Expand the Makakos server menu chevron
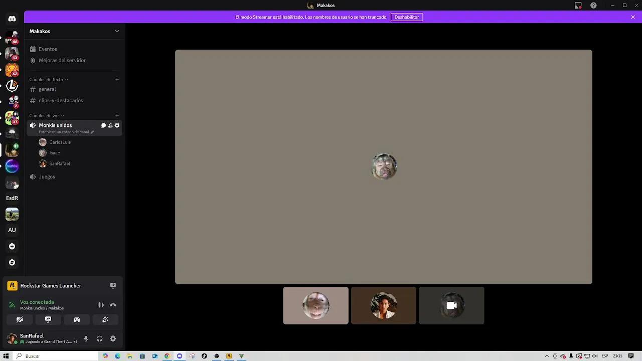 tap(117, 31)
